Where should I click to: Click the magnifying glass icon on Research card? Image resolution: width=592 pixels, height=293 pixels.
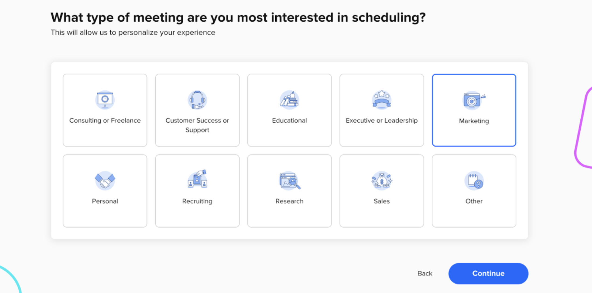[x=289, y=181]
